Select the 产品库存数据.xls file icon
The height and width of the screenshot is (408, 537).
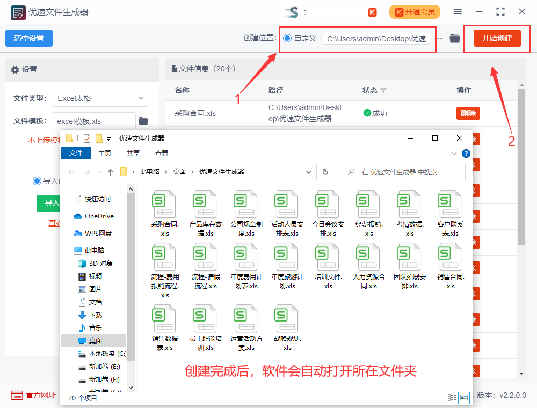[205, 205]
